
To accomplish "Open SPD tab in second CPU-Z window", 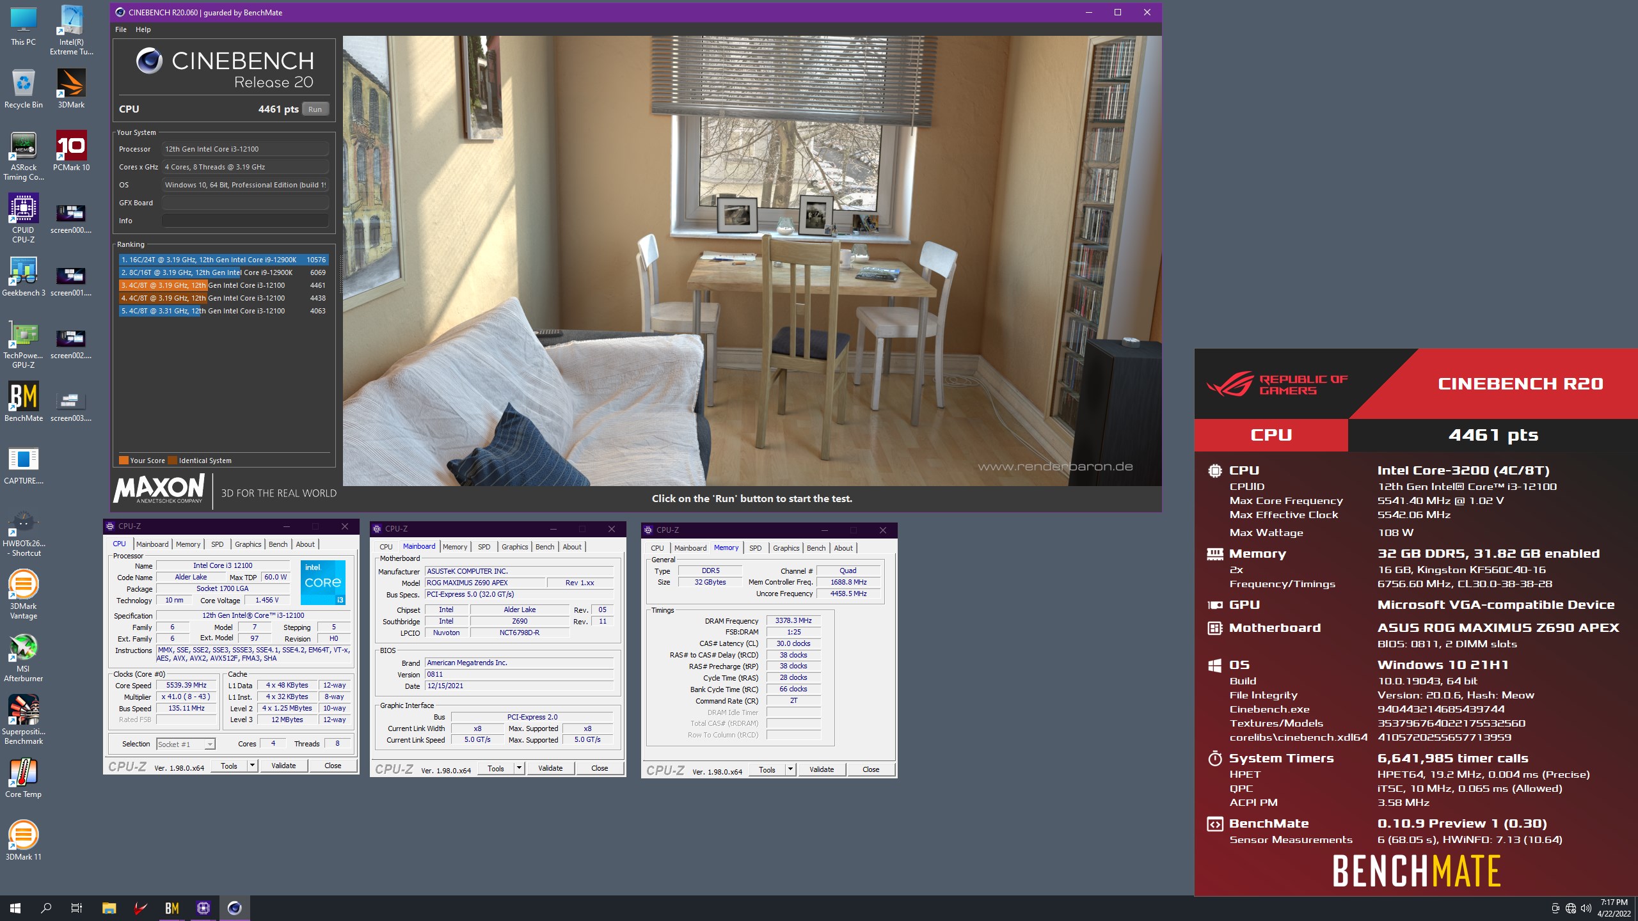I will [x=484, y=547].
